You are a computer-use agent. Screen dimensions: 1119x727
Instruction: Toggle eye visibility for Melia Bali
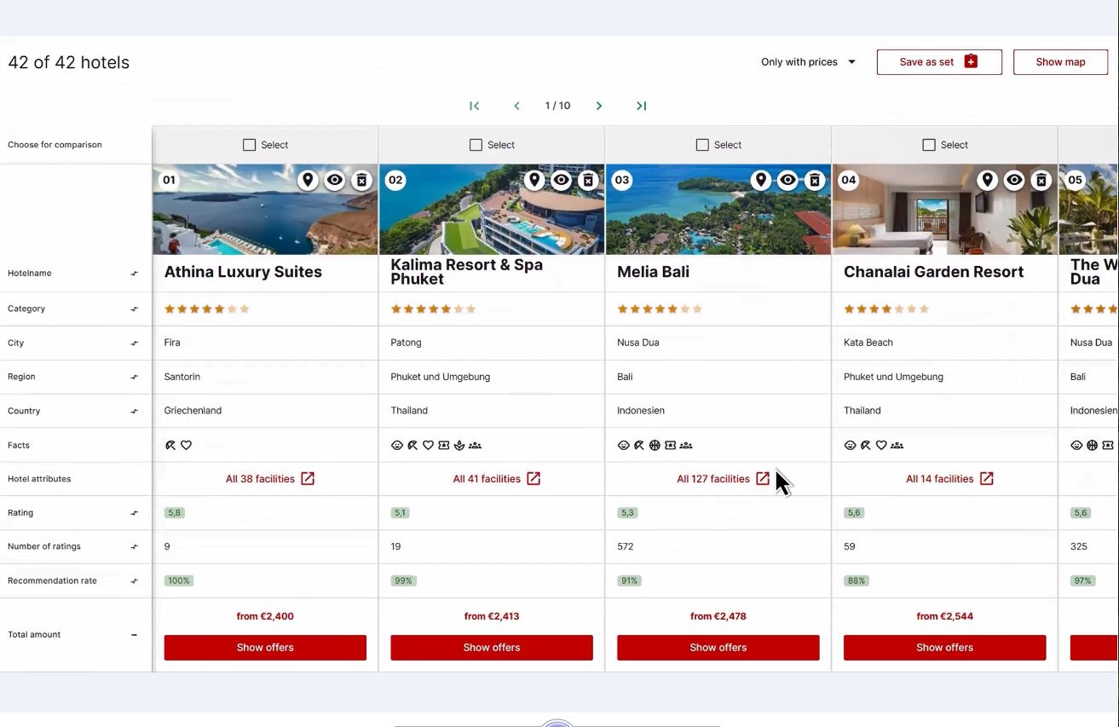pyautogui.click(x=788, y=180)
